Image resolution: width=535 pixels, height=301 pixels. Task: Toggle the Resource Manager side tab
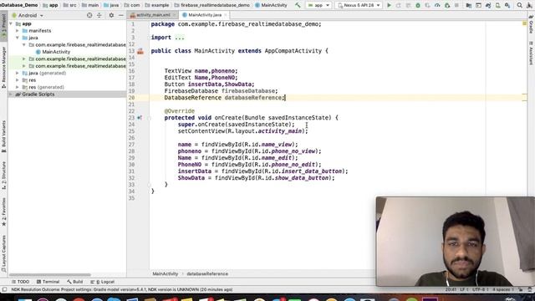click(3, 67)
